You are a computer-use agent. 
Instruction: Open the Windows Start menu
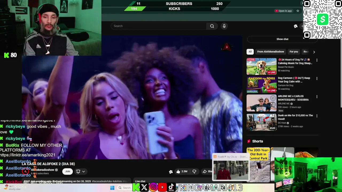[x=112, y=188]
